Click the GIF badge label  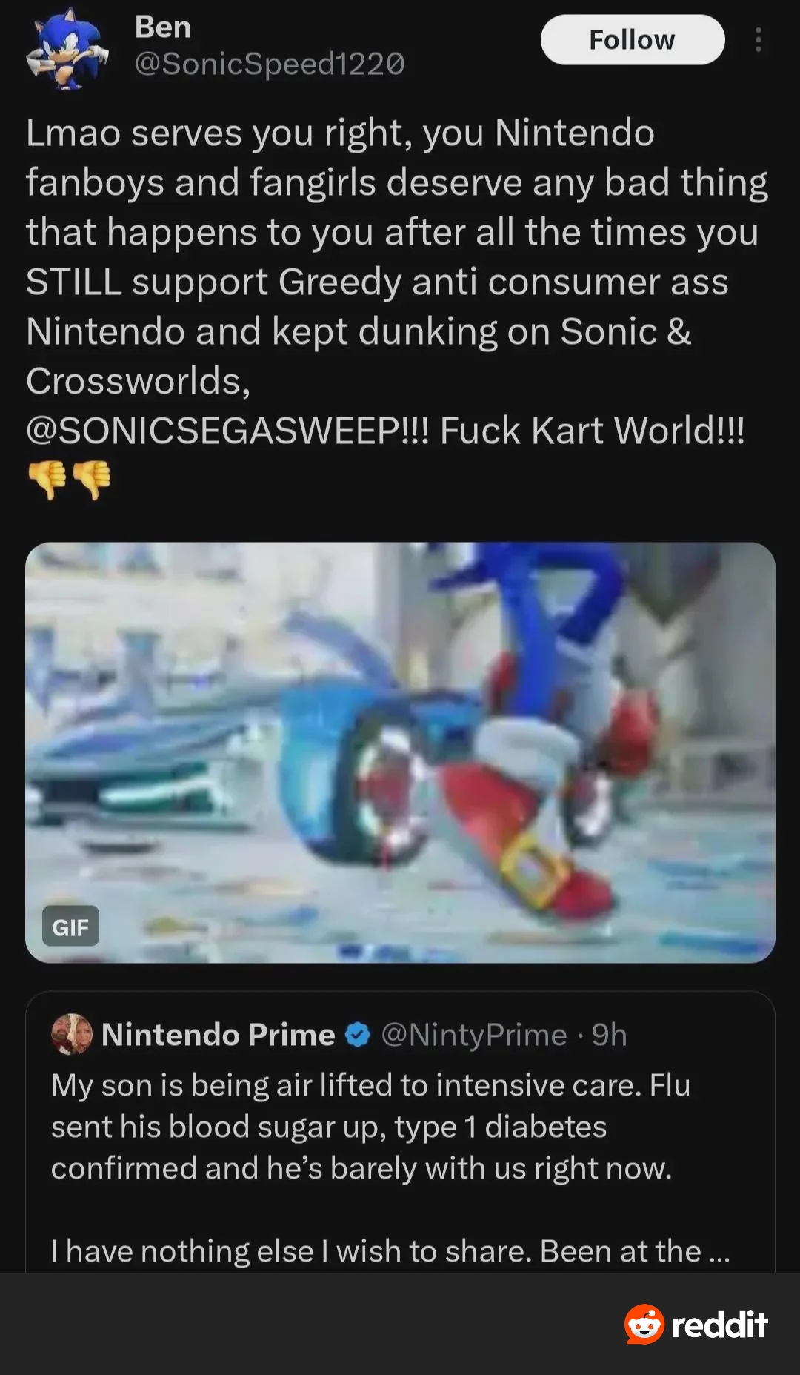click(70, 927)
